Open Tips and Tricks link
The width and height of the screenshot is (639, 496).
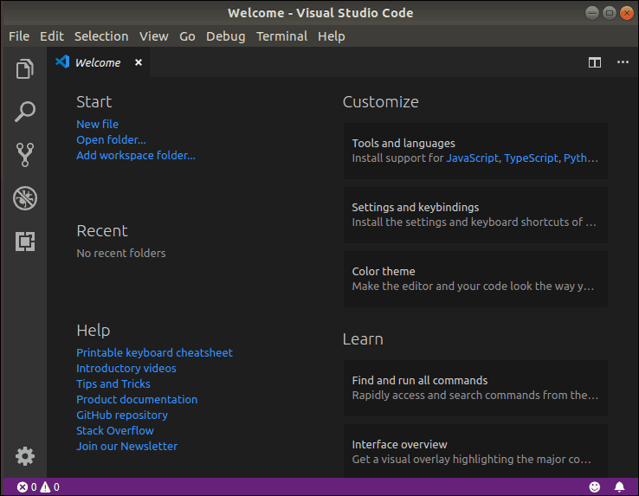pyautogui.click(x=113, y=384)
